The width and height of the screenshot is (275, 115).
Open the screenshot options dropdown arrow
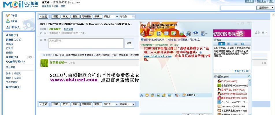[172, 95]
